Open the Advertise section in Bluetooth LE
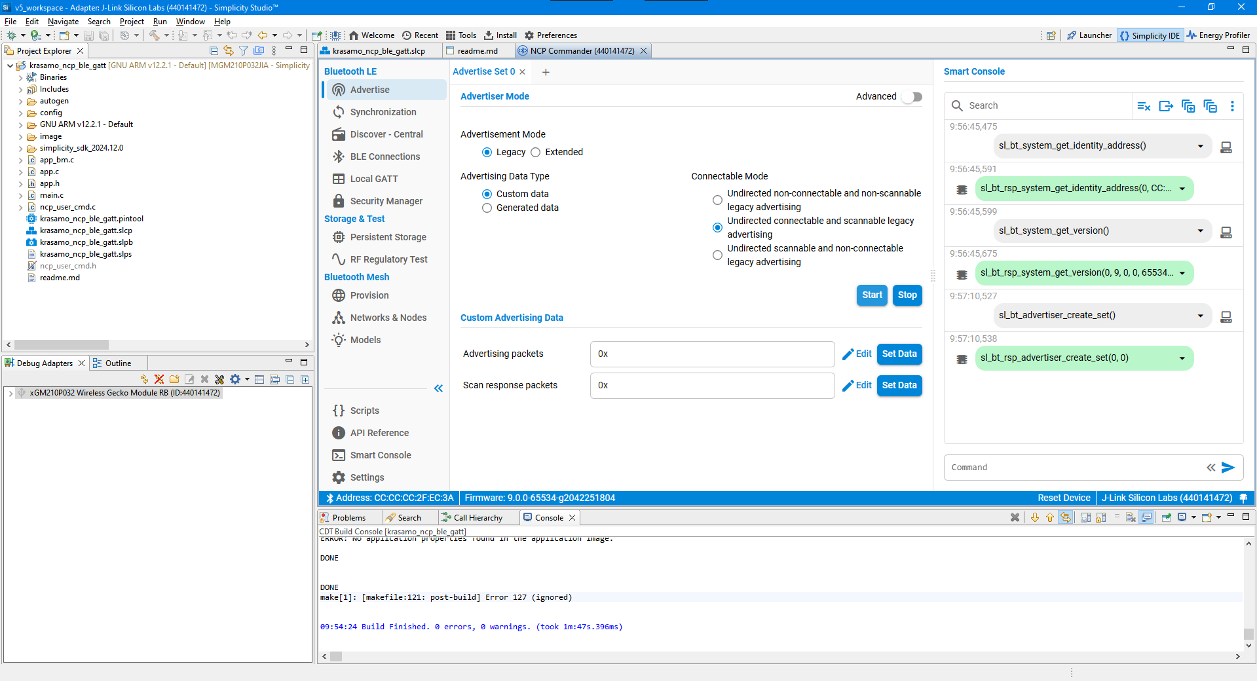This screenshot has height=681, width=1257. pyautogui.click(x=385, y=90)
